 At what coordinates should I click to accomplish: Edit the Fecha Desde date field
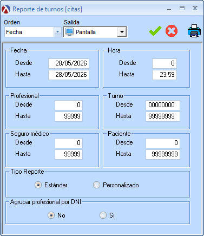pyautogui.click(x=69, y=63)
